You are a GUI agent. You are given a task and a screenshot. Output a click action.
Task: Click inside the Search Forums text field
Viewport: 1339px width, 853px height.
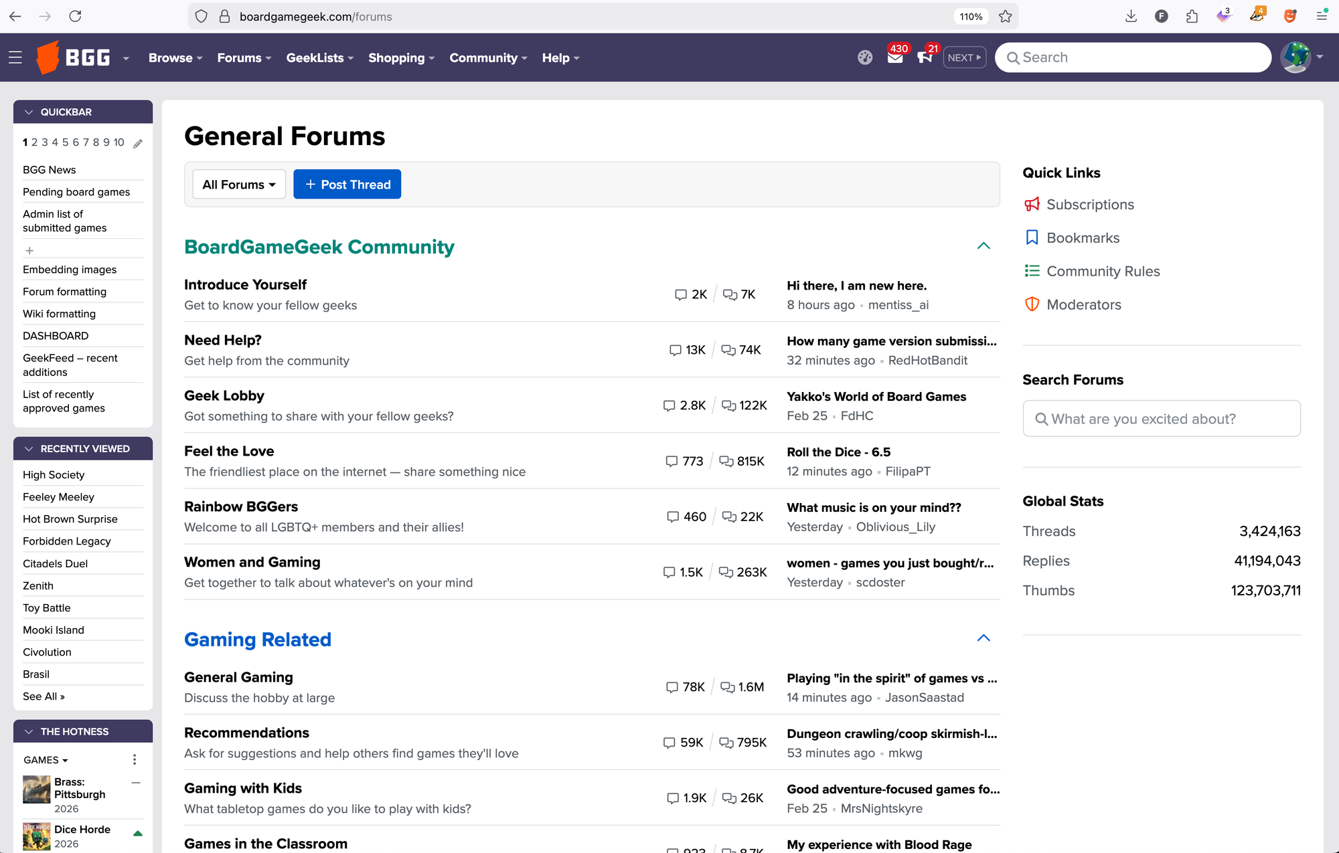[x=1162, y=418]
